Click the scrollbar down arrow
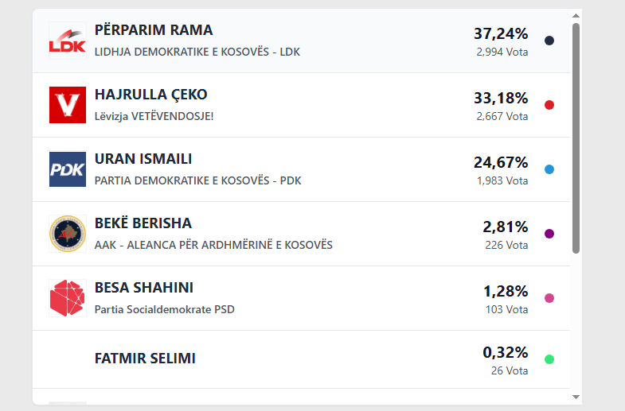The image size is (625, 411). click(x=576, y=397)
